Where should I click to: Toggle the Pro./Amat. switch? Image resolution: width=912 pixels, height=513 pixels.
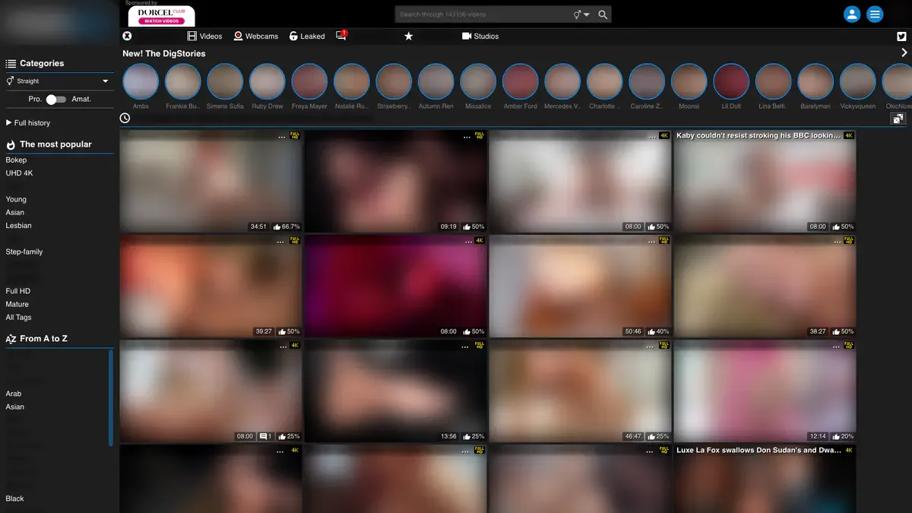click(56, 99)
